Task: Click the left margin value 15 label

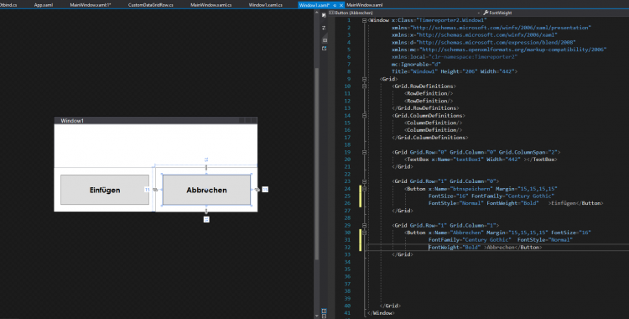Action: (147, 190)
